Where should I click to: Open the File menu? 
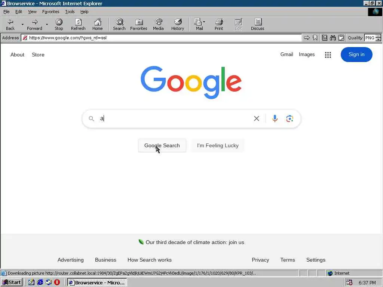pos(6,12)
